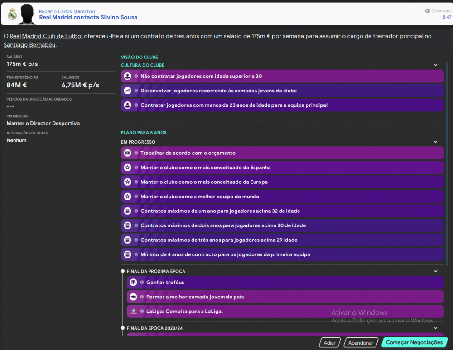This screenshot has height=350, width=453.
Task: Click info icon beside 'mais conceituado da Espanha'
Action: 136,168
